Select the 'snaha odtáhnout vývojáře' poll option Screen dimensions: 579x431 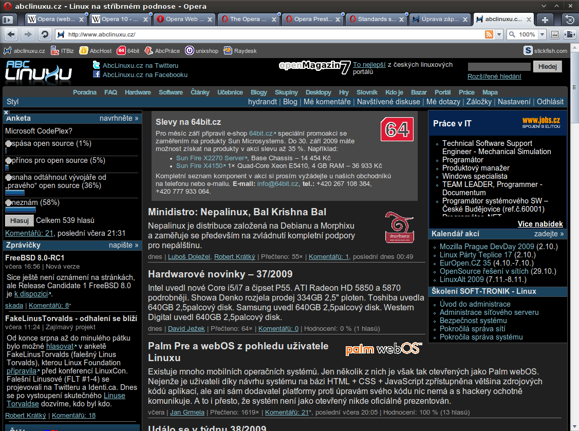click(x=9, y=178)
